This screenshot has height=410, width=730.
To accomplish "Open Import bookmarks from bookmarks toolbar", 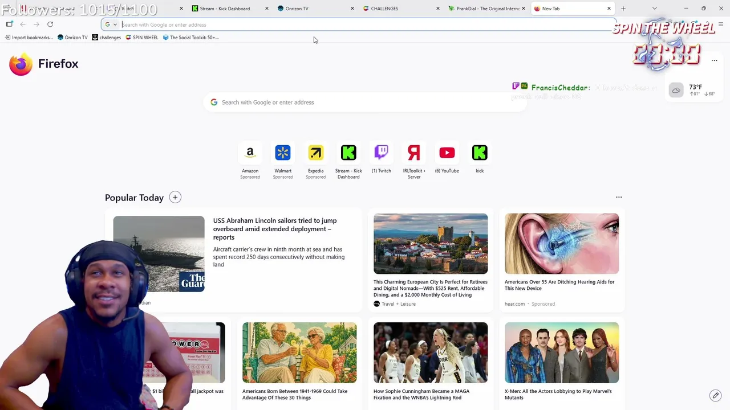I will click(29, 38).
